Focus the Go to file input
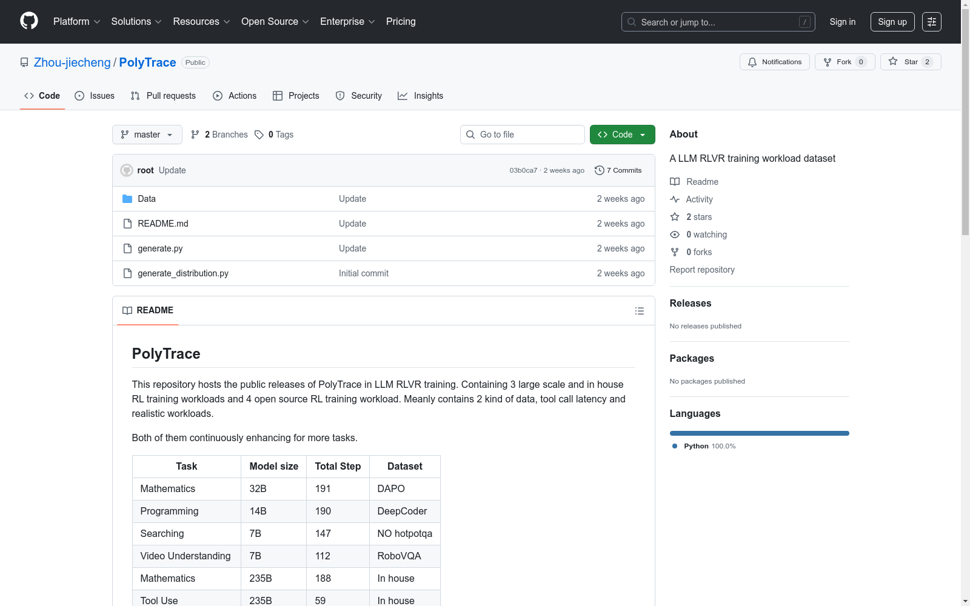Viewport: 970px width, 606px height. 523,135
